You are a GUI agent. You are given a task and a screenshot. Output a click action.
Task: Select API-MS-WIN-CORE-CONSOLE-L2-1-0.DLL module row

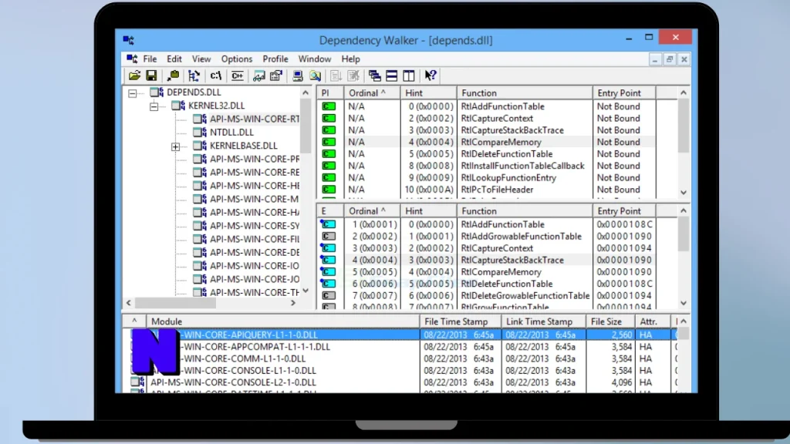400,382
